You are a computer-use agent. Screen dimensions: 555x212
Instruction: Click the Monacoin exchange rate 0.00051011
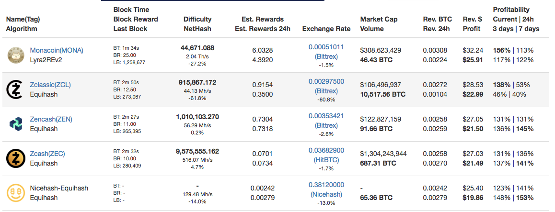pos(326,47)
